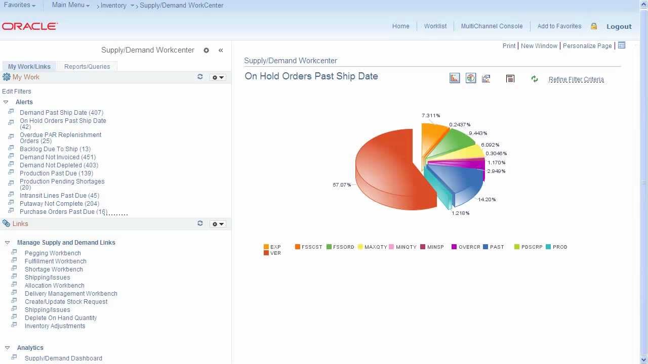Click icon beside Pegging Workbench
This screenshot has width=648, height=364.
click(x=14, y=252)
